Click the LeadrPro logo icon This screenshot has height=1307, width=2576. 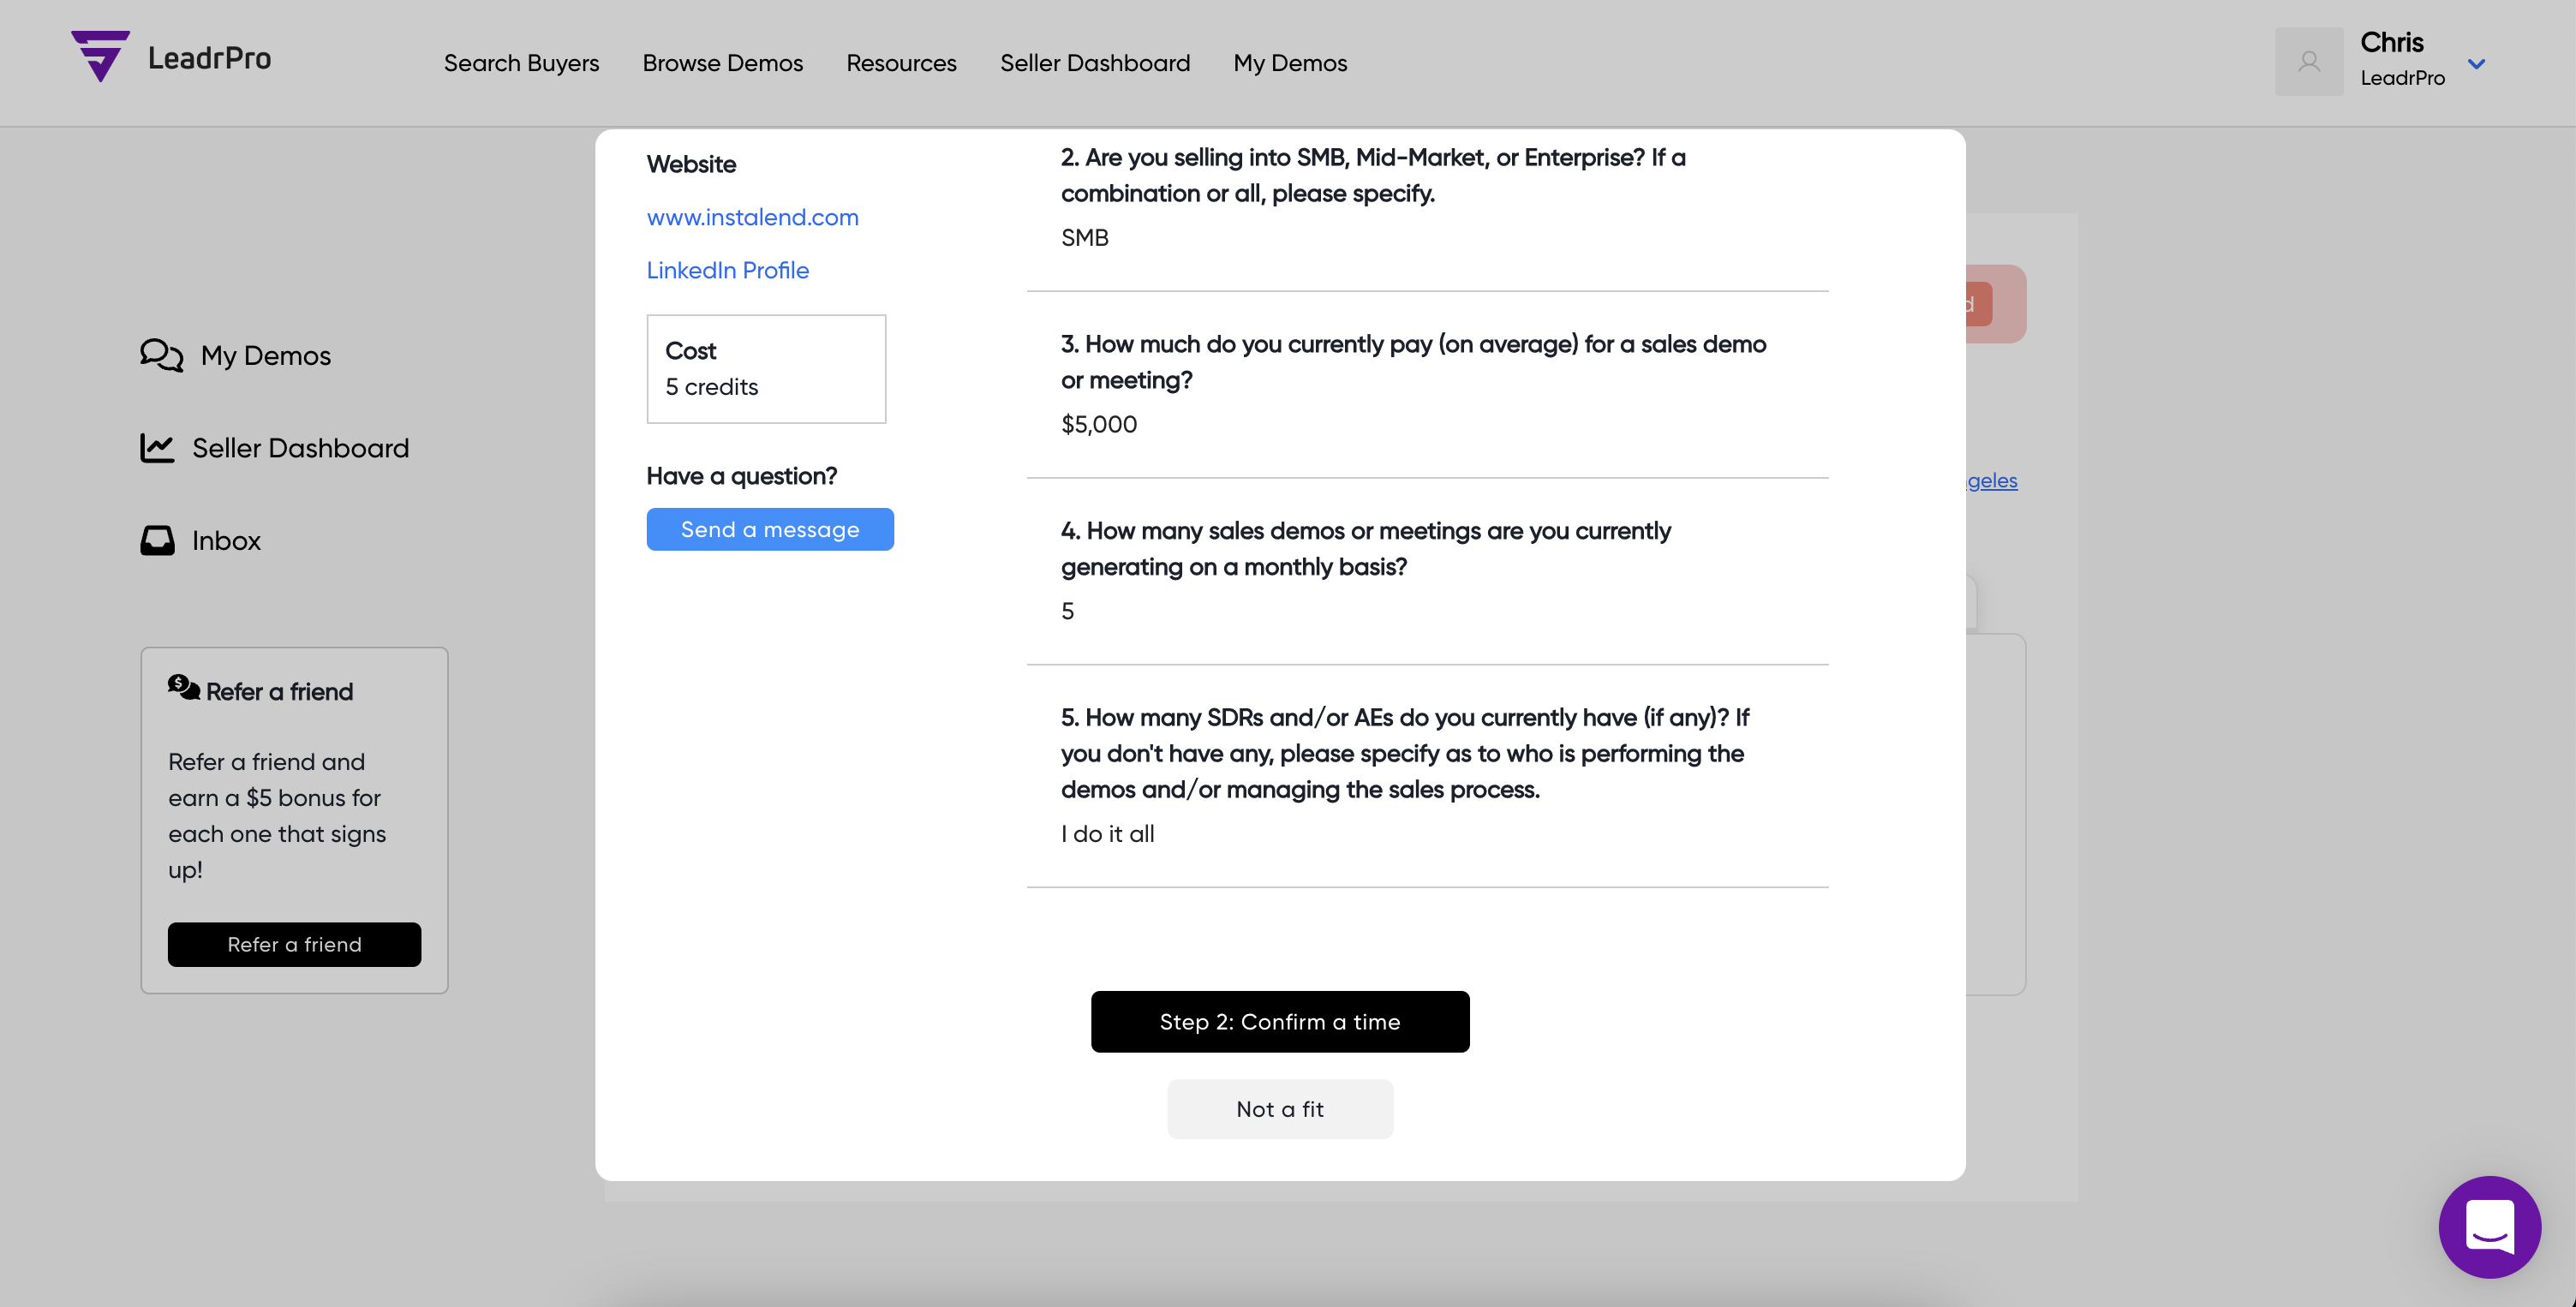pos(100,56)
